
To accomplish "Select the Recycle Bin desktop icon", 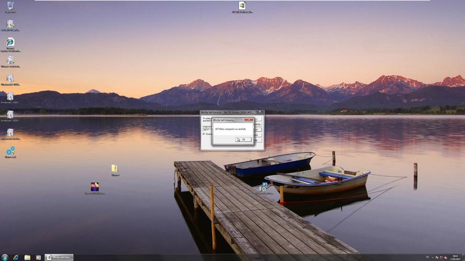I will click(x=10, y=7).
